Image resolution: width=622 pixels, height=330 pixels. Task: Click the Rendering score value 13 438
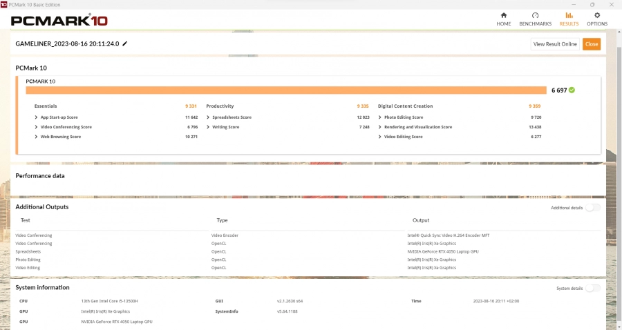535,127
